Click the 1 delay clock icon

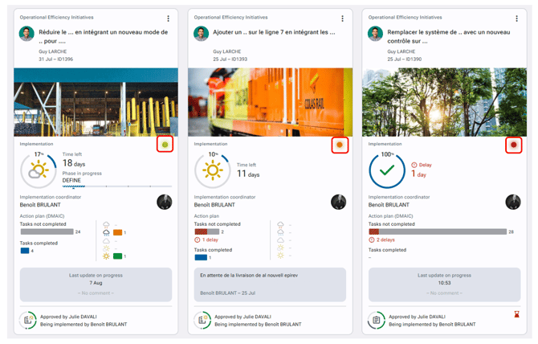(x=198, y=240)
